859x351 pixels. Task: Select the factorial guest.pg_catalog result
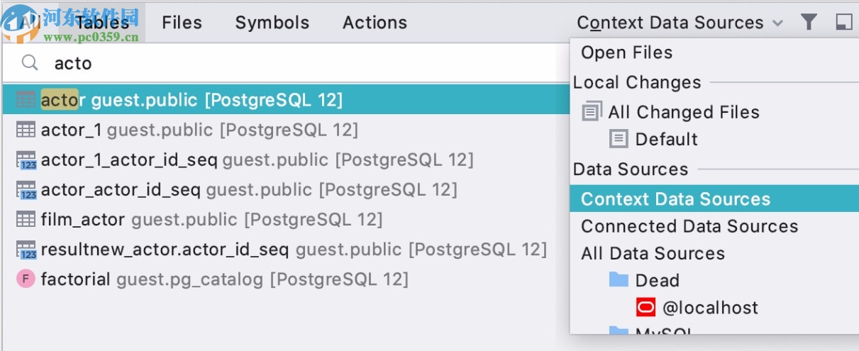pos(285,279)
